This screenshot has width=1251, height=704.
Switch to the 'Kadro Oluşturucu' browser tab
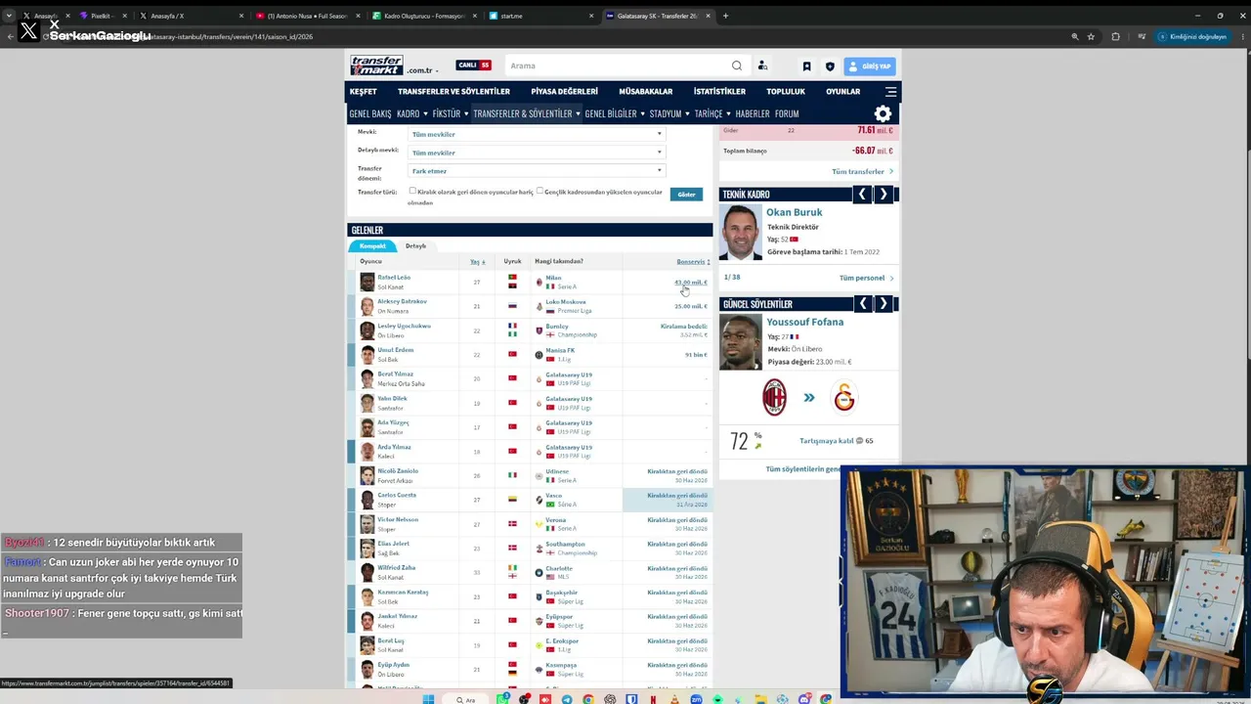423,16
